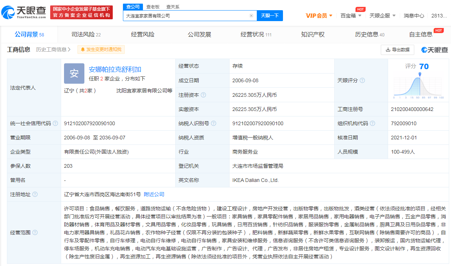Click help icon beside 统一社会信用代码
The image size is (451, 266).
(55, 123)
